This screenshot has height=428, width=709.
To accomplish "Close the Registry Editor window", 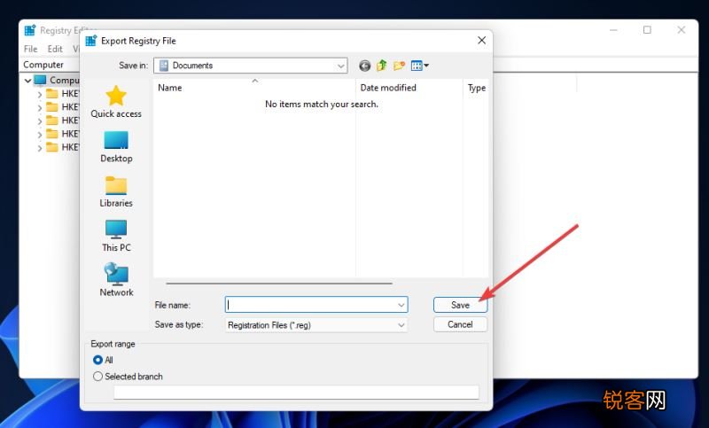I will [681, 30].
